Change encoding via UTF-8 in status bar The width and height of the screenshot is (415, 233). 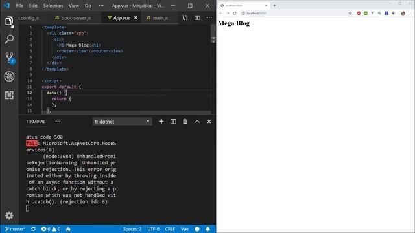pyautogui.click(x=154, y=229)
